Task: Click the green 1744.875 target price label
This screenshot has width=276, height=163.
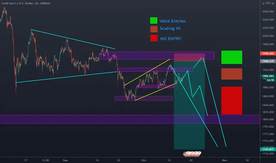Action: click(x=268, y=149)
